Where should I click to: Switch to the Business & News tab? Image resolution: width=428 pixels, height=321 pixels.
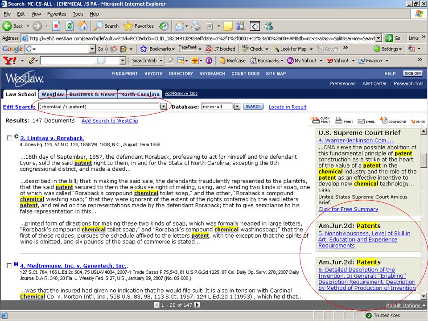pyautogui.click(x=92, y=94)
